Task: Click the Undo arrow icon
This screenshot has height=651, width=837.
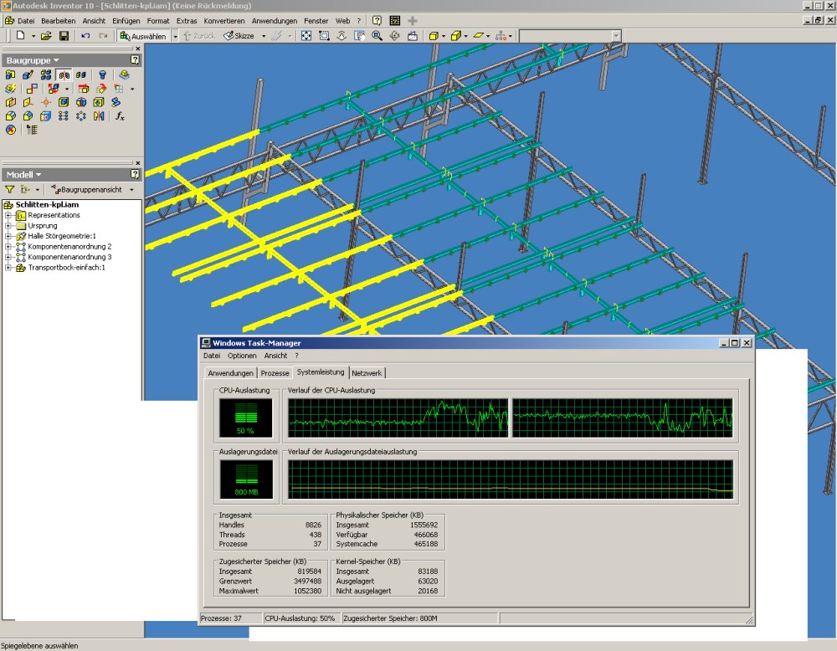Action: (85, 36)
